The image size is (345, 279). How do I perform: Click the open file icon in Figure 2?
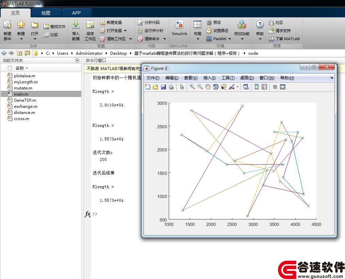click(x=155, y=87)
